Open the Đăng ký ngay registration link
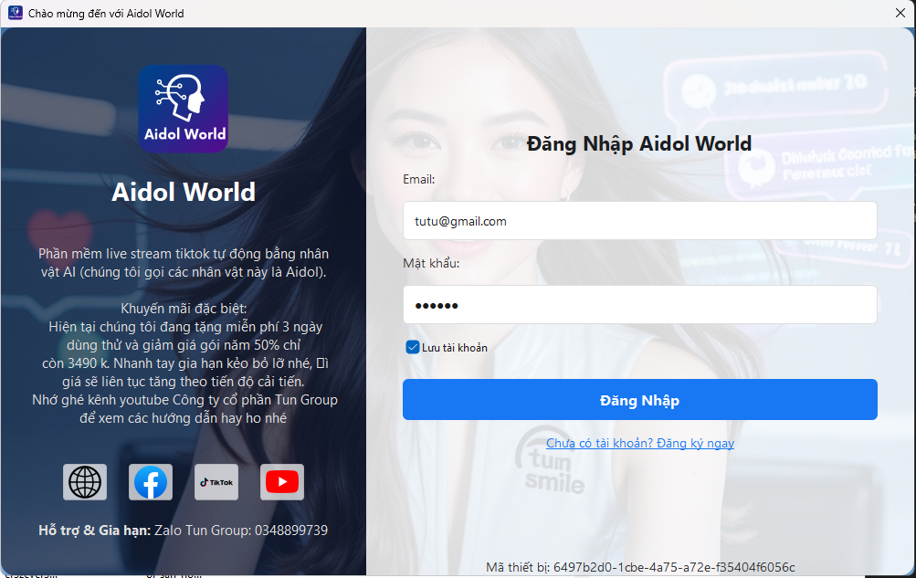This screenshot has height=578, width=916. point(639,443)
